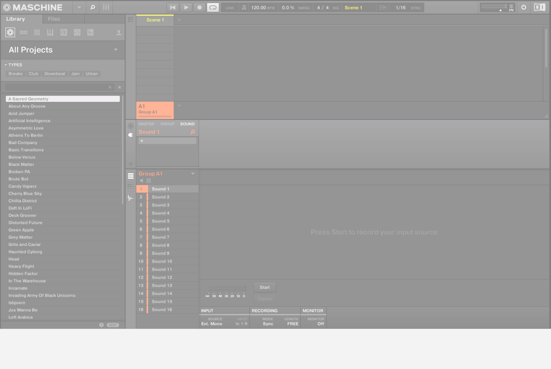Select the Acid Jumper project
The height and width of the screenshot is (369, 551).
62,114
